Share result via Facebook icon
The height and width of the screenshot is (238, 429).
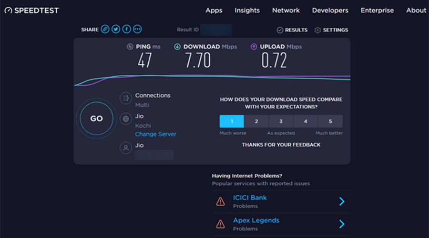click(127, 30)
